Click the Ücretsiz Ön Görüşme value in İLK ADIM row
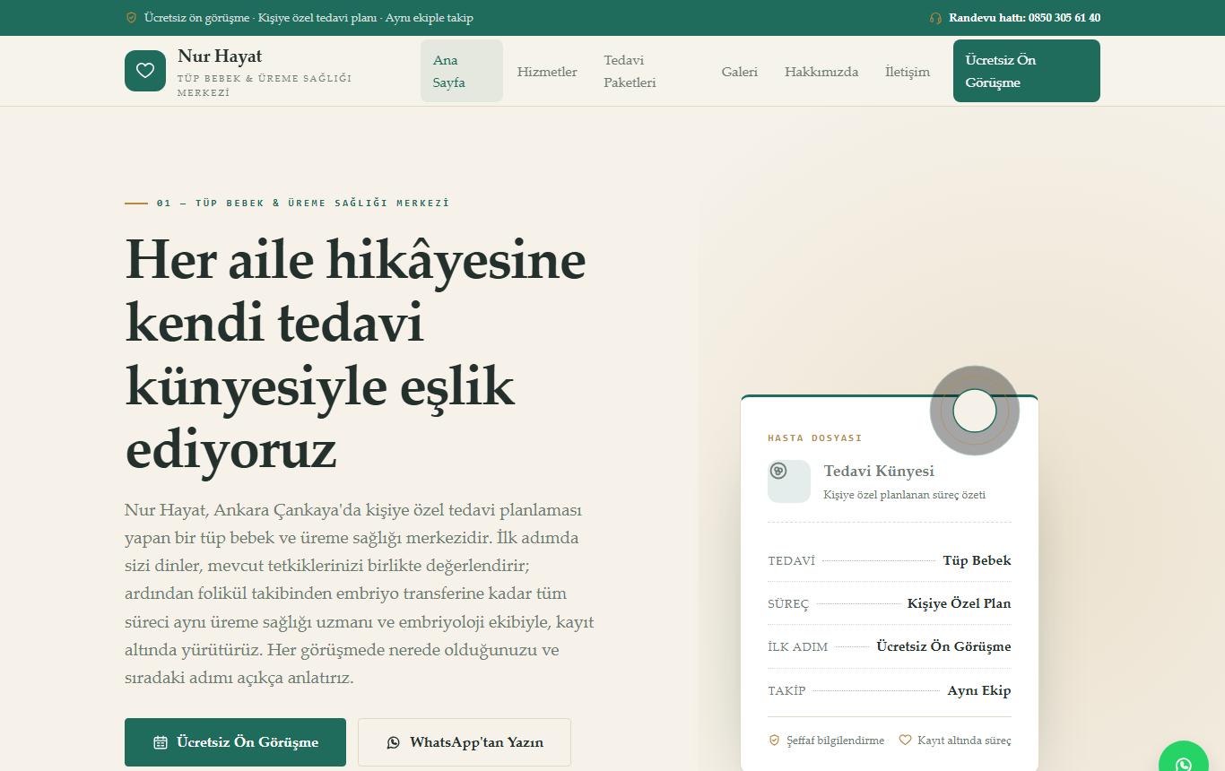The height and width of the screenshot is (771, 1225). point(943,646)
